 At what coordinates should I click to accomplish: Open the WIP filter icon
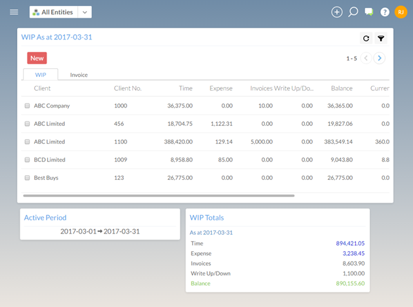click(x=381, y=39)
